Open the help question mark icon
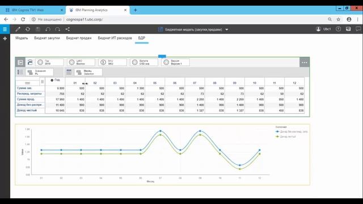The image size is (363, 204). (338, 29)
